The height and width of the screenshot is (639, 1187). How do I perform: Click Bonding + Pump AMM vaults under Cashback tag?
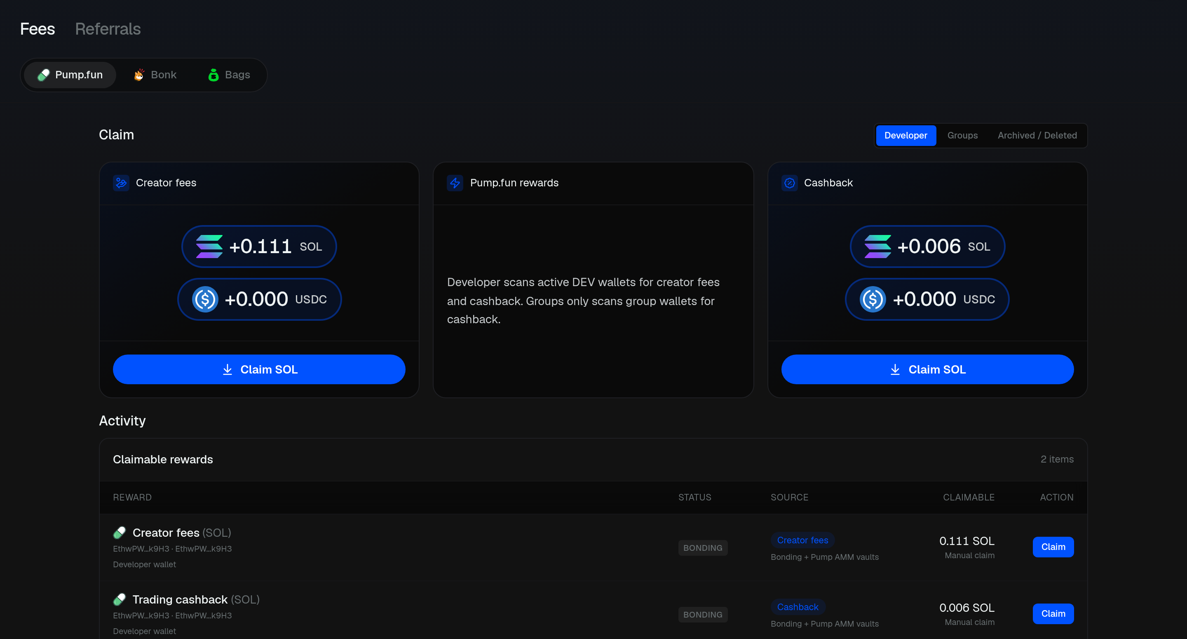824,624
